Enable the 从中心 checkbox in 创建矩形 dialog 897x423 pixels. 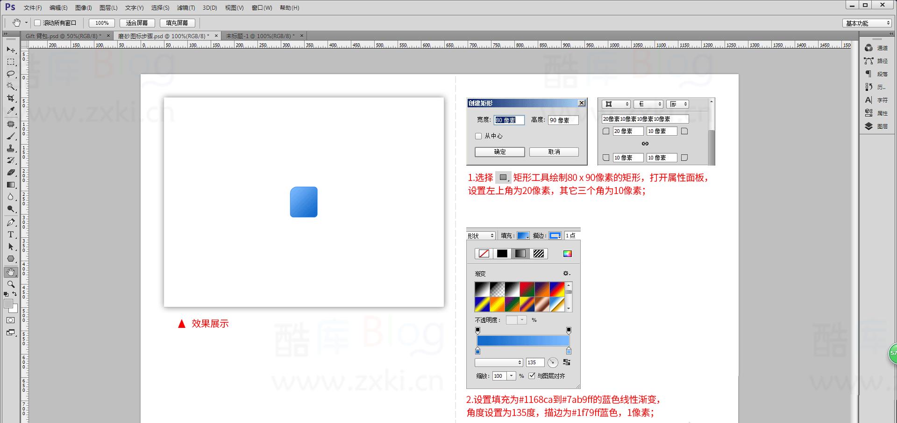(x=478, y=136)
